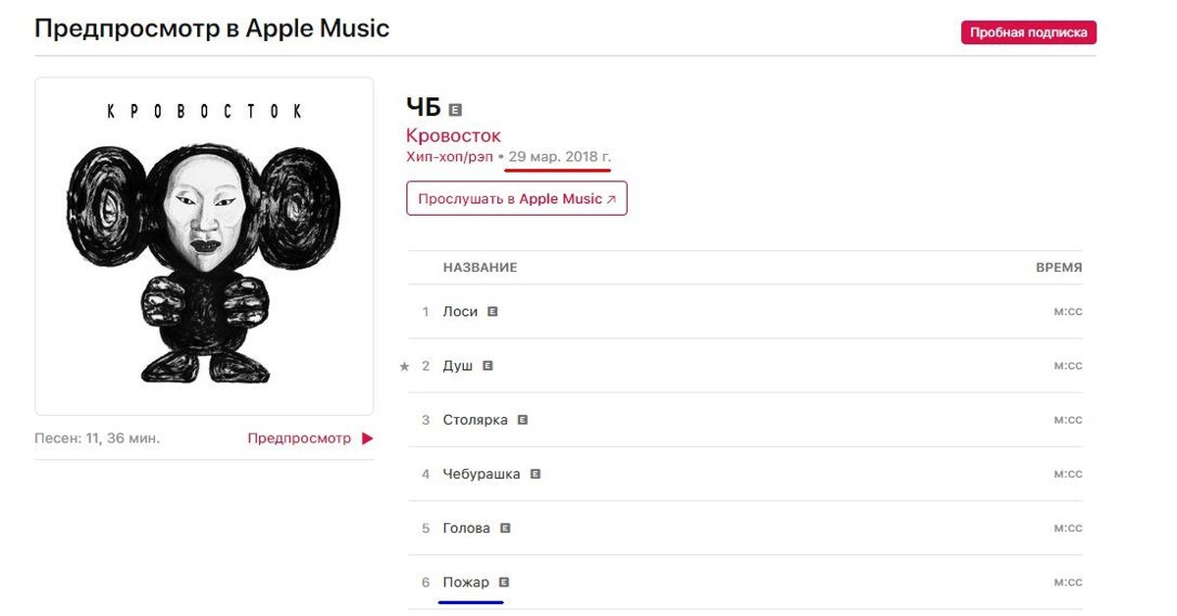1177x616 pixels.
Task: Click the explicit badge next to Пожар
Action: click(504, 582)
